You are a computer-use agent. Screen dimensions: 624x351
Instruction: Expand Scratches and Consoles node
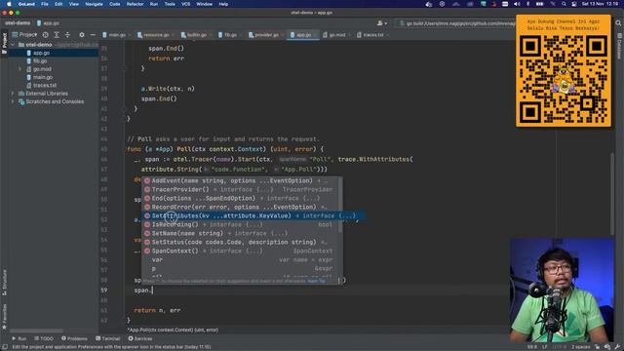click(13, 101)
